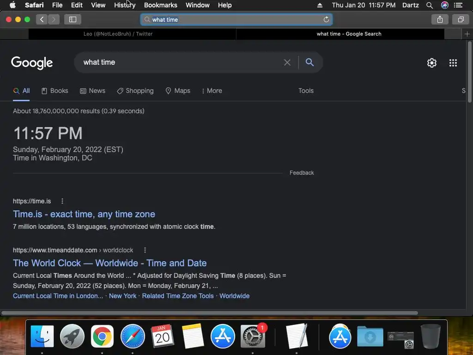Open the Worldwide sitelink
The height and width of the screenshot is (355, 473).
click(x=234, y=296)
